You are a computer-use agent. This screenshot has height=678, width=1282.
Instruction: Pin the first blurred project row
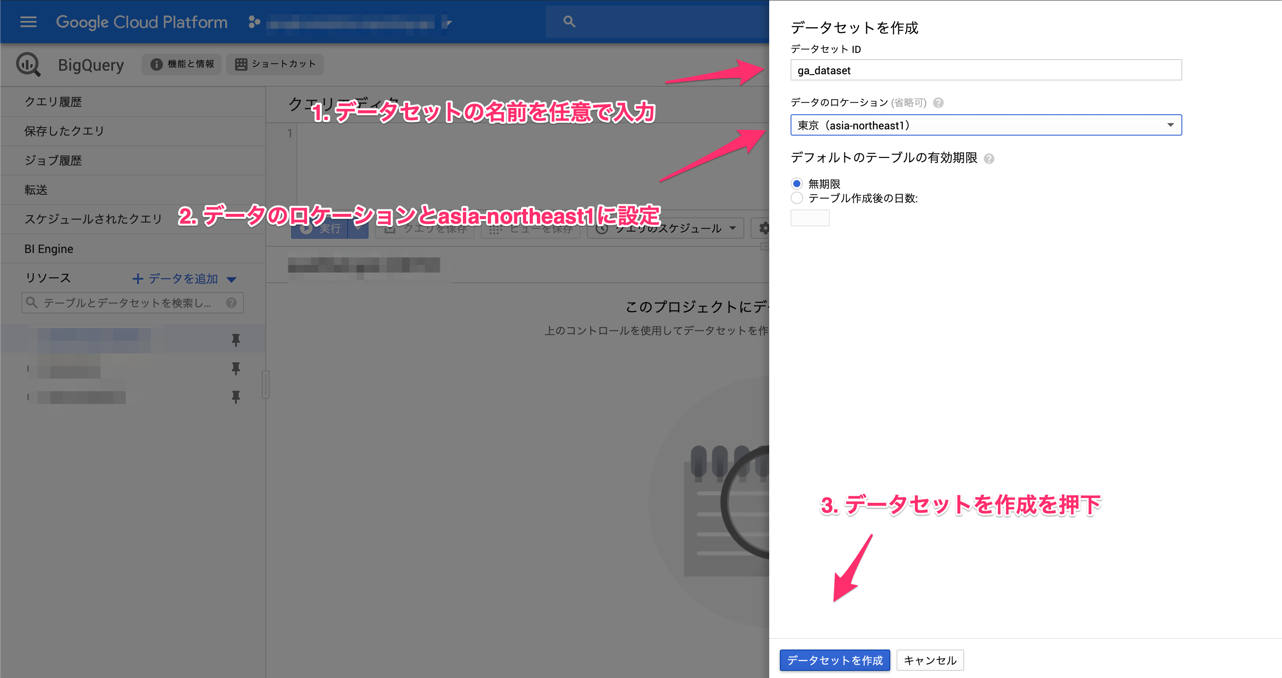tap(236, 340)
